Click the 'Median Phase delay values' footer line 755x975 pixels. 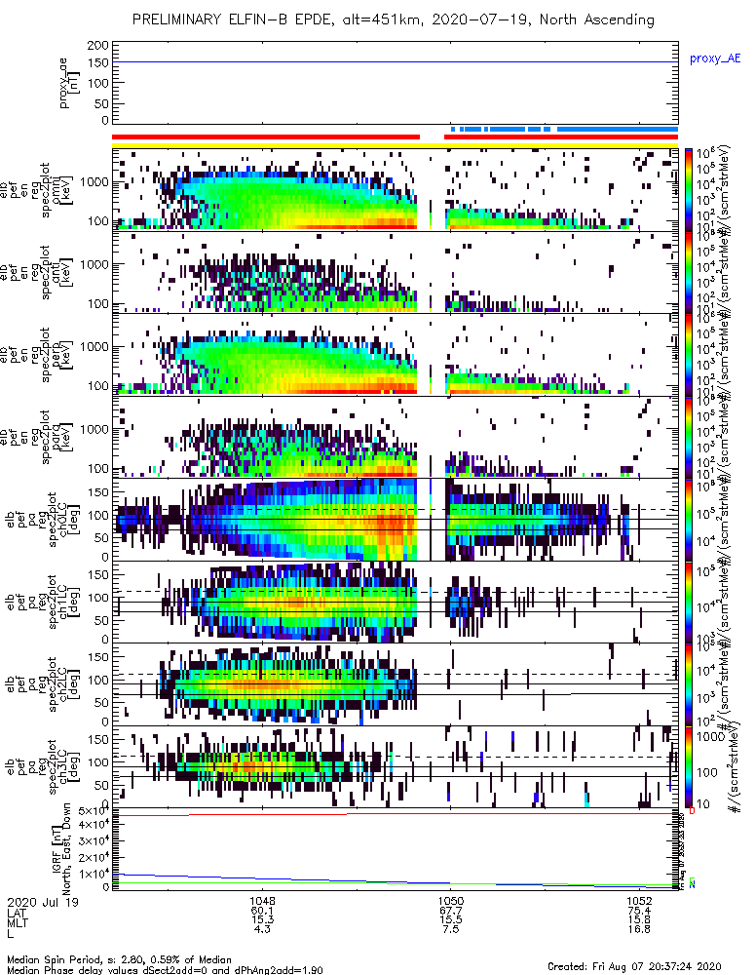point(165,969)
